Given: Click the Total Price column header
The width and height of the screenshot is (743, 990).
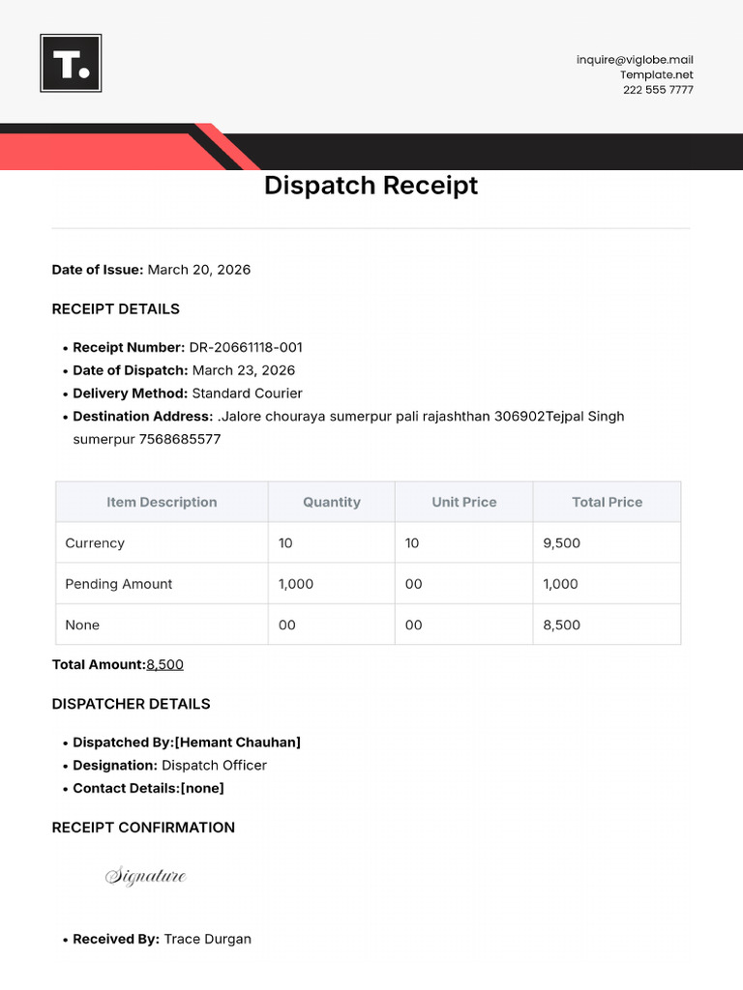Looking at the screenshot, I should tap(608, 502).
